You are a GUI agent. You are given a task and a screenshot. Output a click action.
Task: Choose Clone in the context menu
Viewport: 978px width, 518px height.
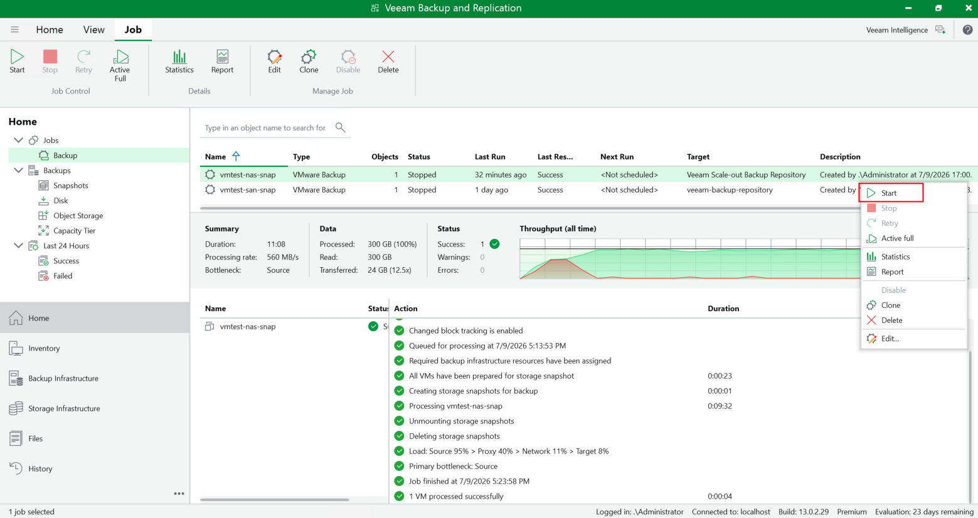pyautogui.click(x=913, y=305)
